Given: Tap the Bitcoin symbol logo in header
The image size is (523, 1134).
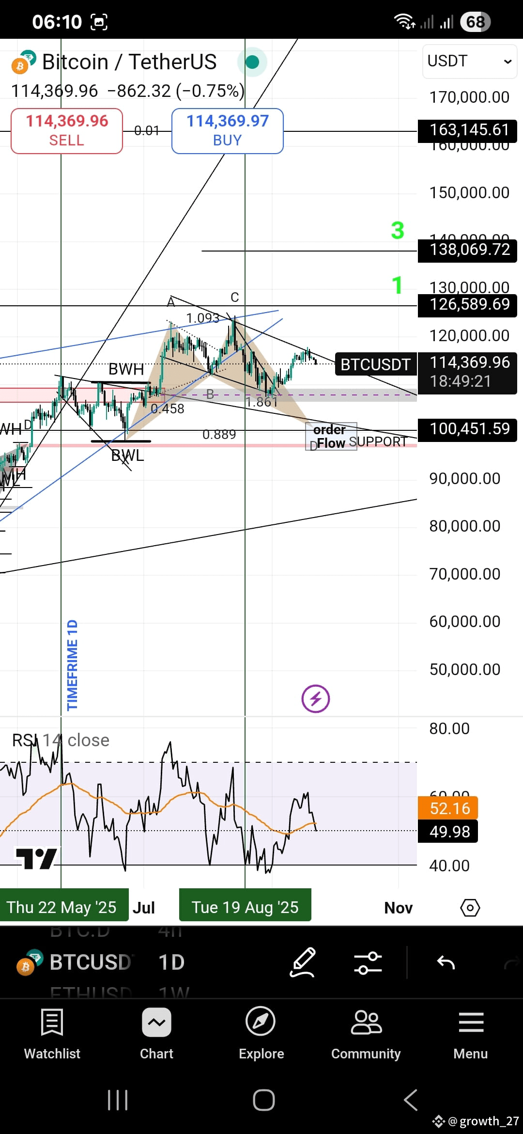Looking at the screenshot, I should click(24, 62).
